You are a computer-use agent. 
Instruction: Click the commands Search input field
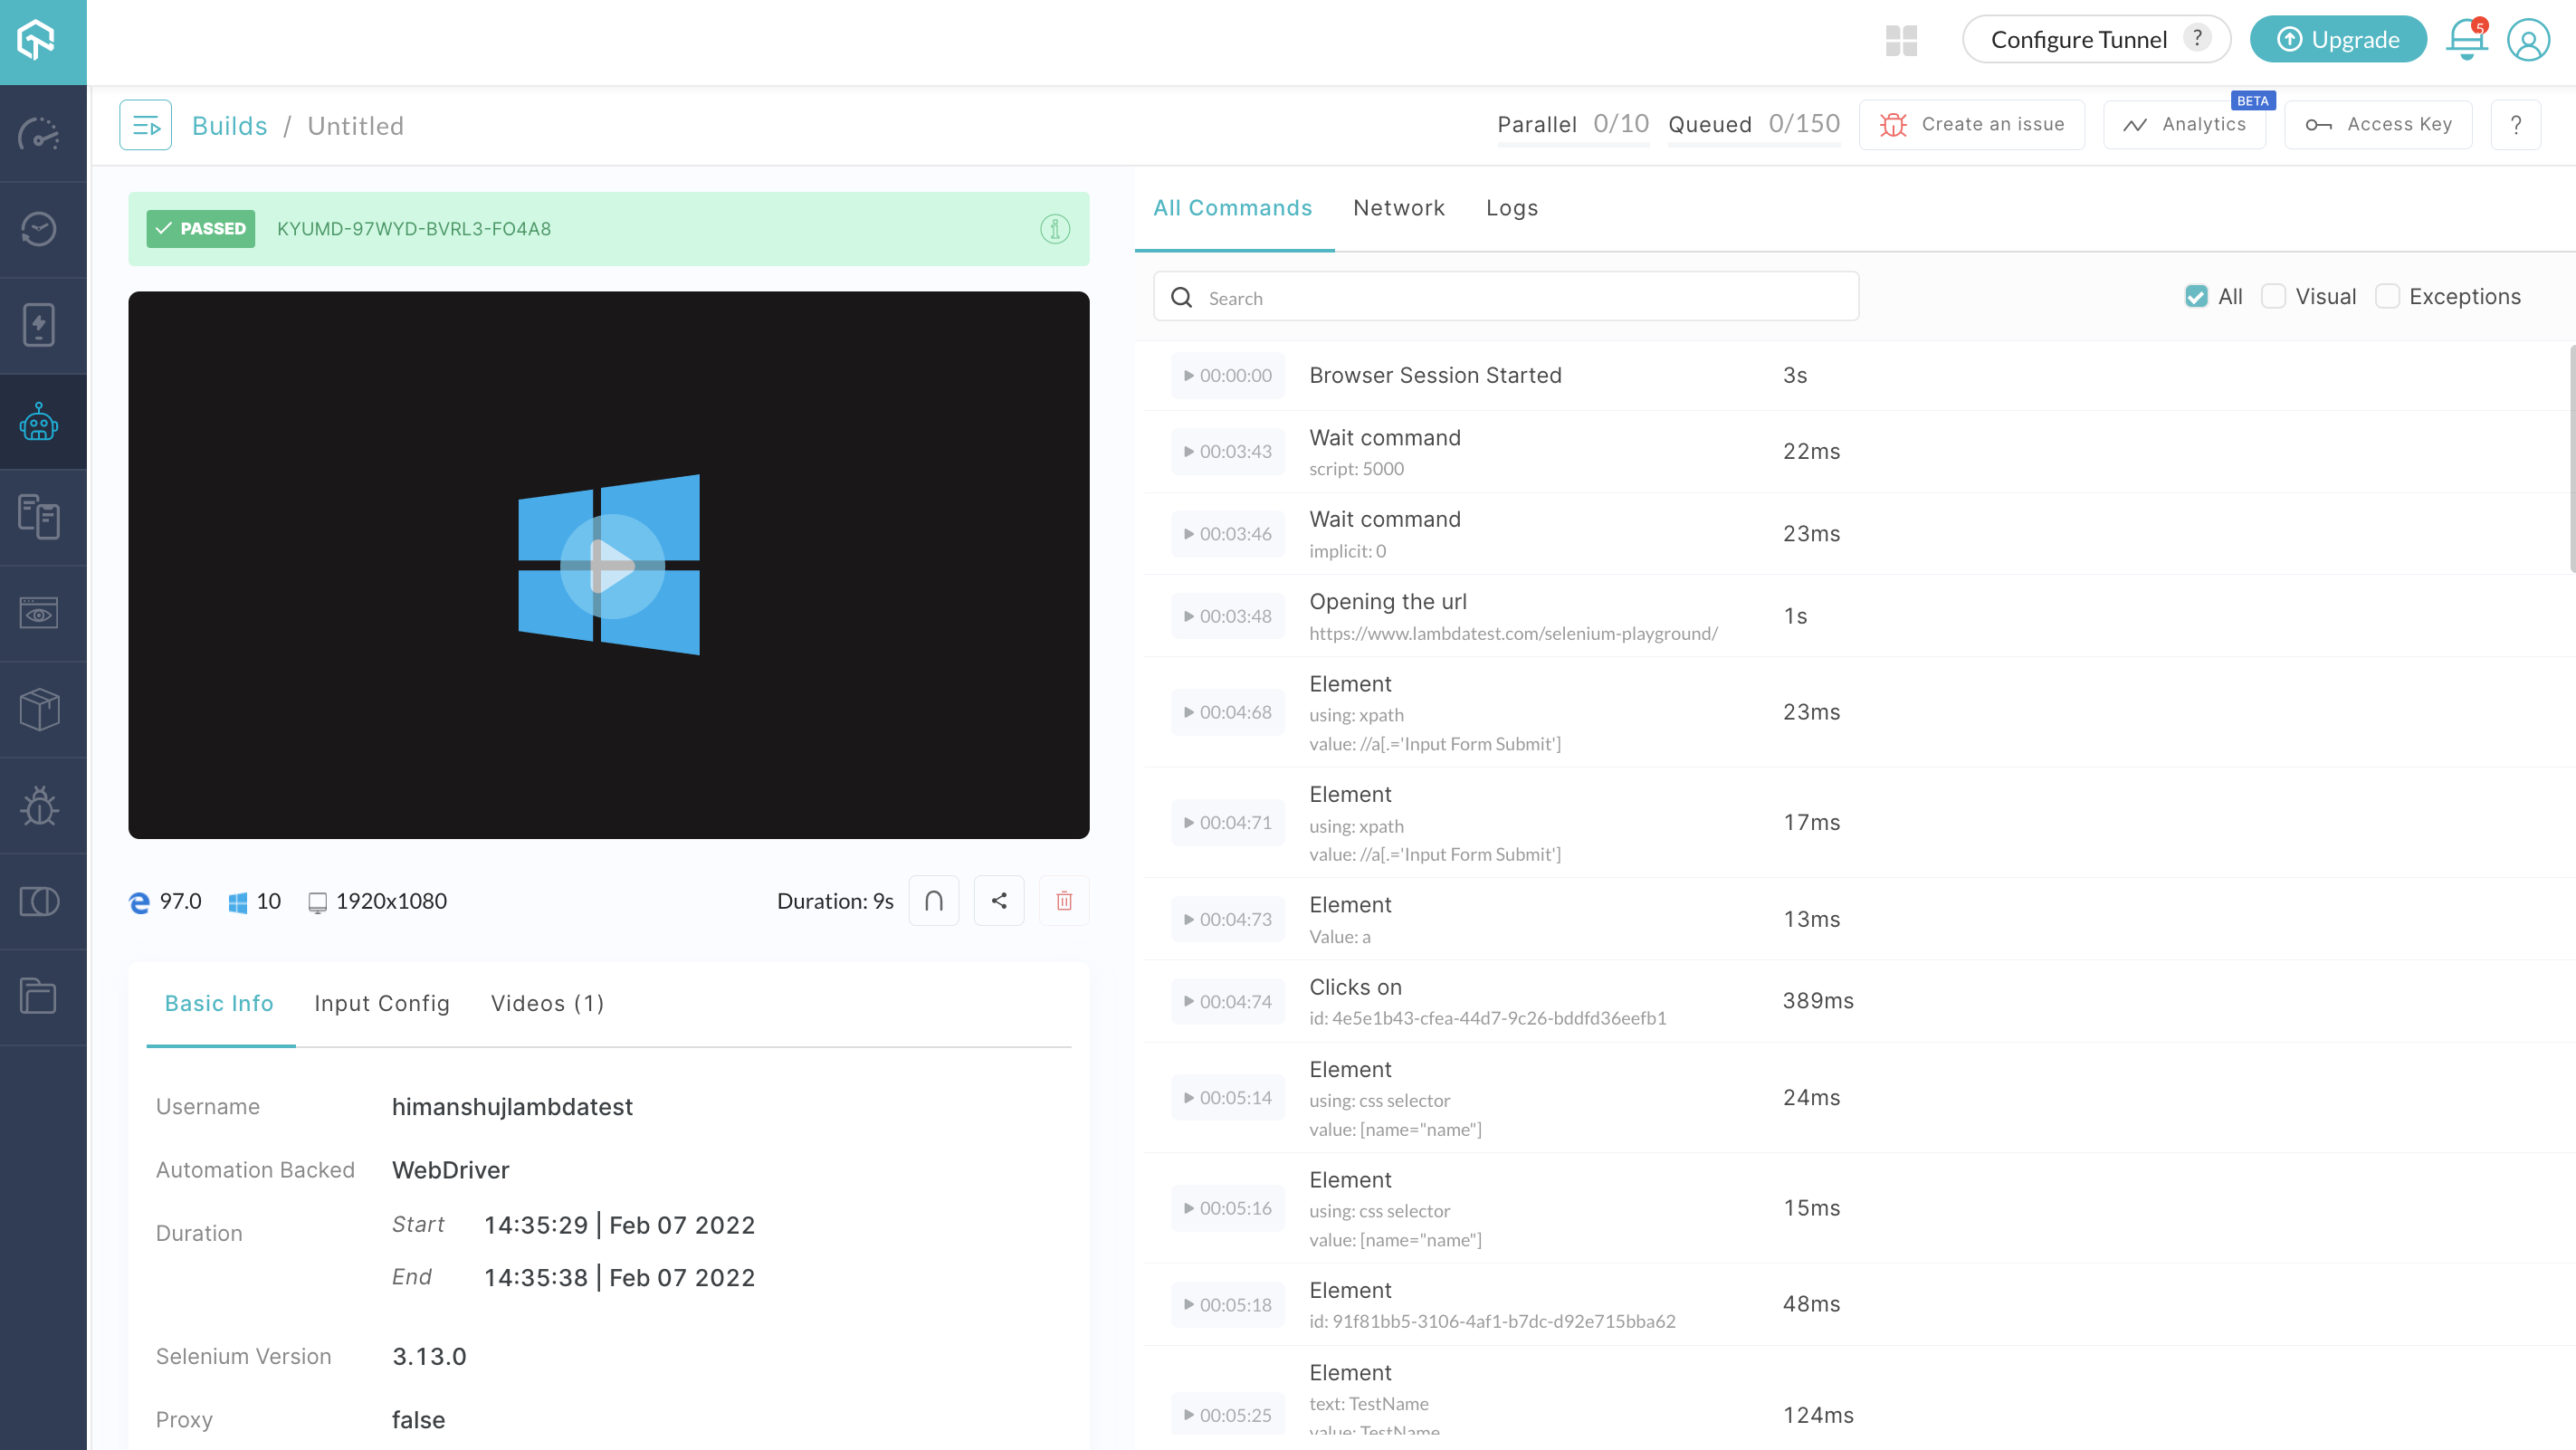click(1505, 297)
